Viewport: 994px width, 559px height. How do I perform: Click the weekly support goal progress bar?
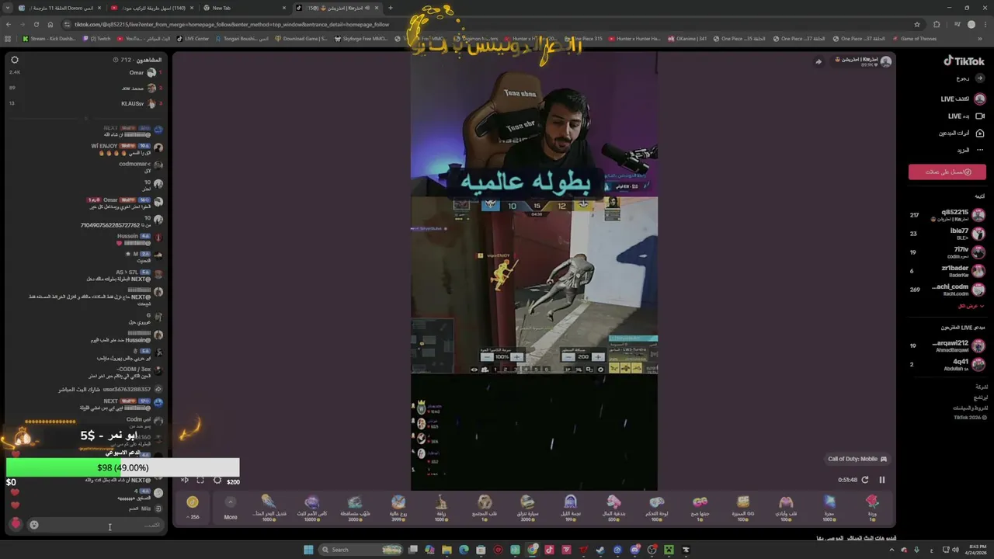tap(123, 467)
